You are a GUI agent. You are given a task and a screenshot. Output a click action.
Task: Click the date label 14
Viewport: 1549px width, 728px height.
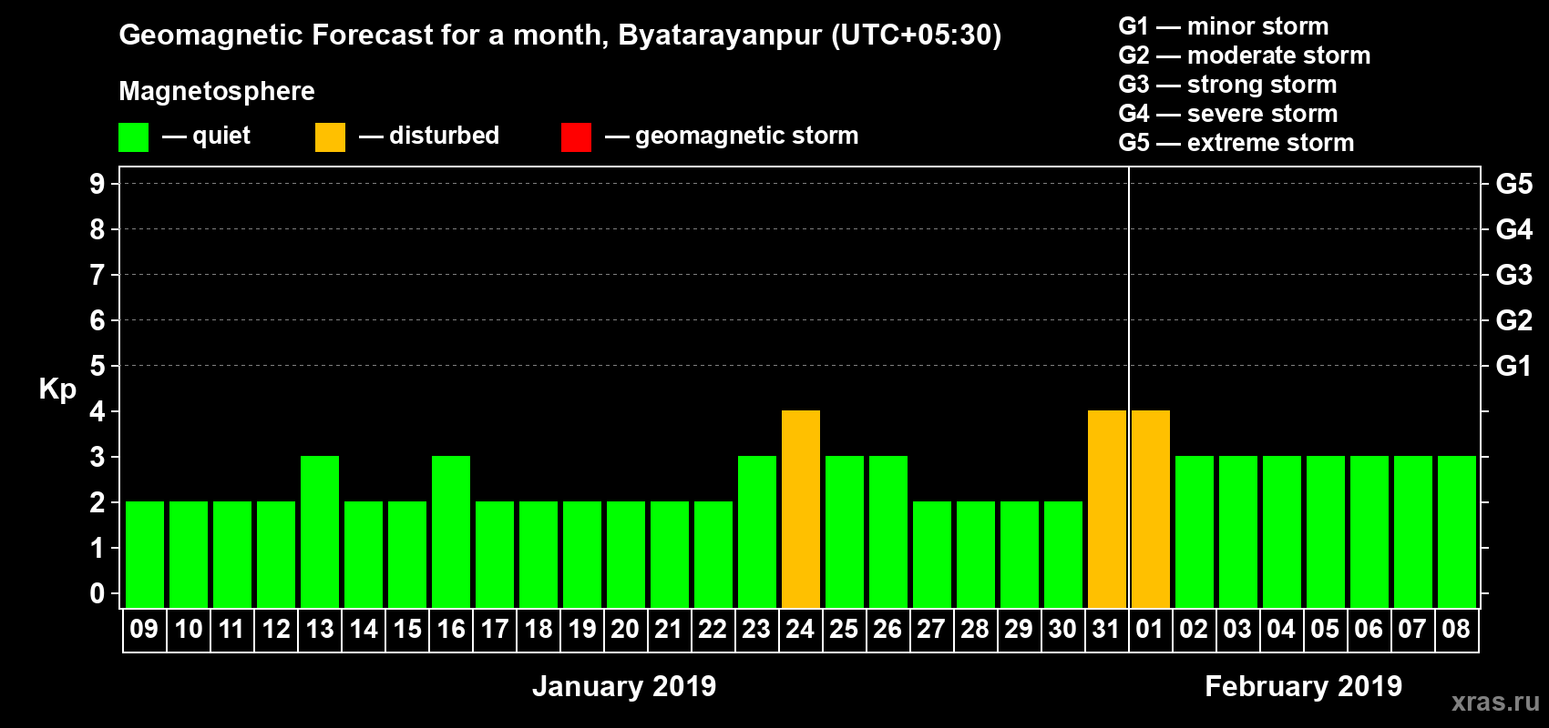[364, 629]
